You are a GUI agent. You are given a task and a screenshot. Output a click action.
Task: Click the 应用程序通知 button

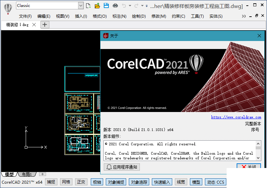(122, 167)
